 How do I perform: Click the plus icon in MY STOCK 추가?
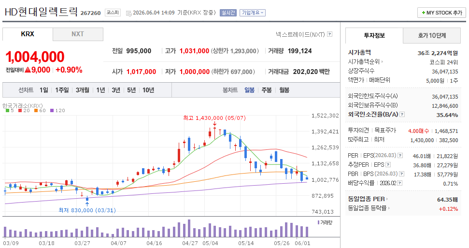click(x=423, y=13)
